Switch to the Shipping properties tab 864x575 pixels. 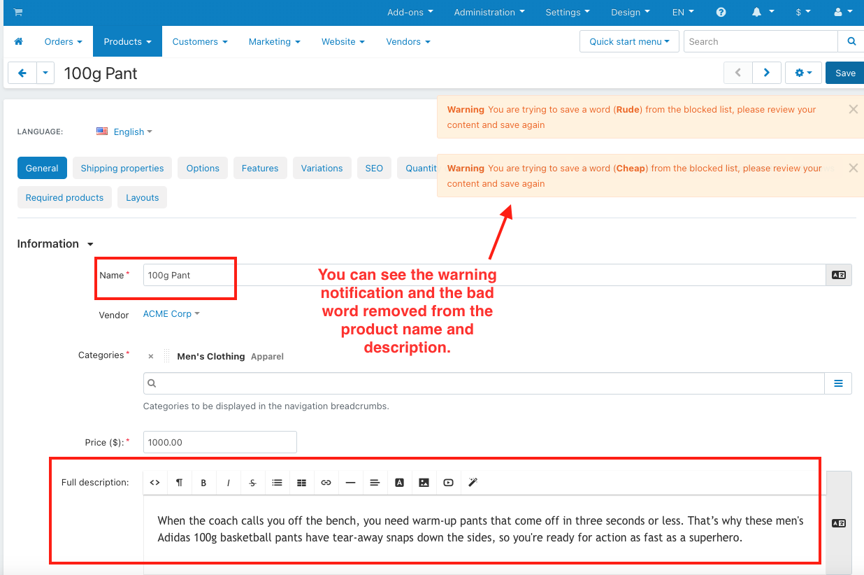(122, 169)
